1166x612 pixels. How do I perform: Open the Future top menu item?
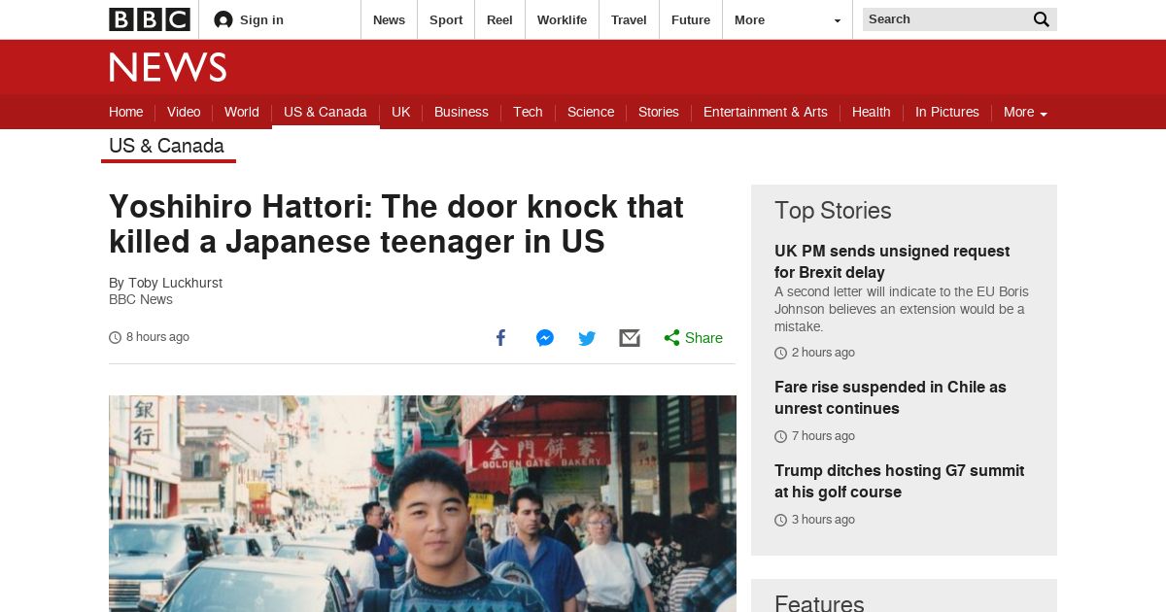point(691,19)
